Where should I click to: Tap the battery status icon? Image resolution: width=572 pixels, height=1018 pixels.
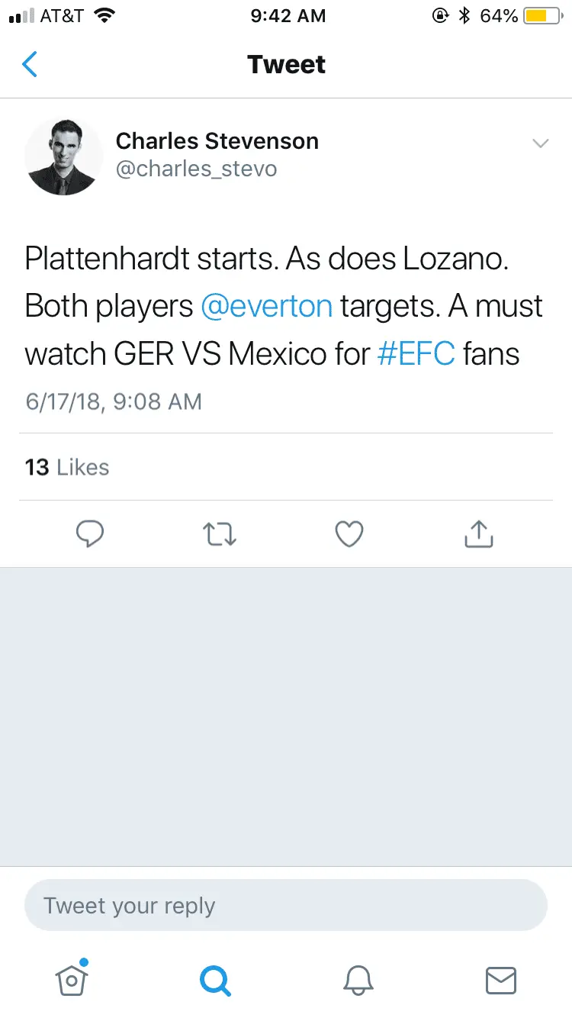543,15
